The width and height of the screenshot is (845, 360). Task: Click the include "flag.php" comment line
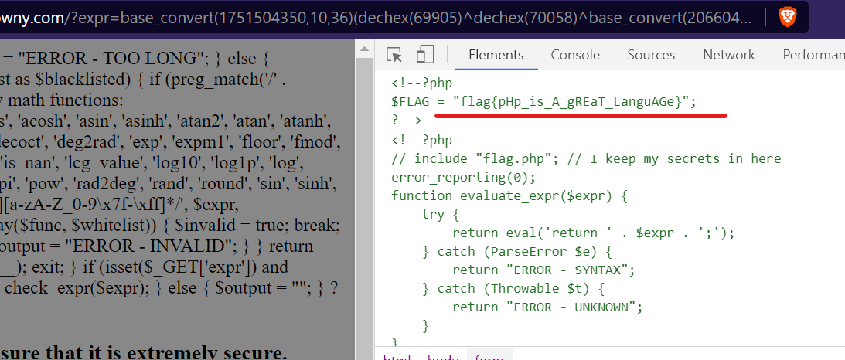586,158
